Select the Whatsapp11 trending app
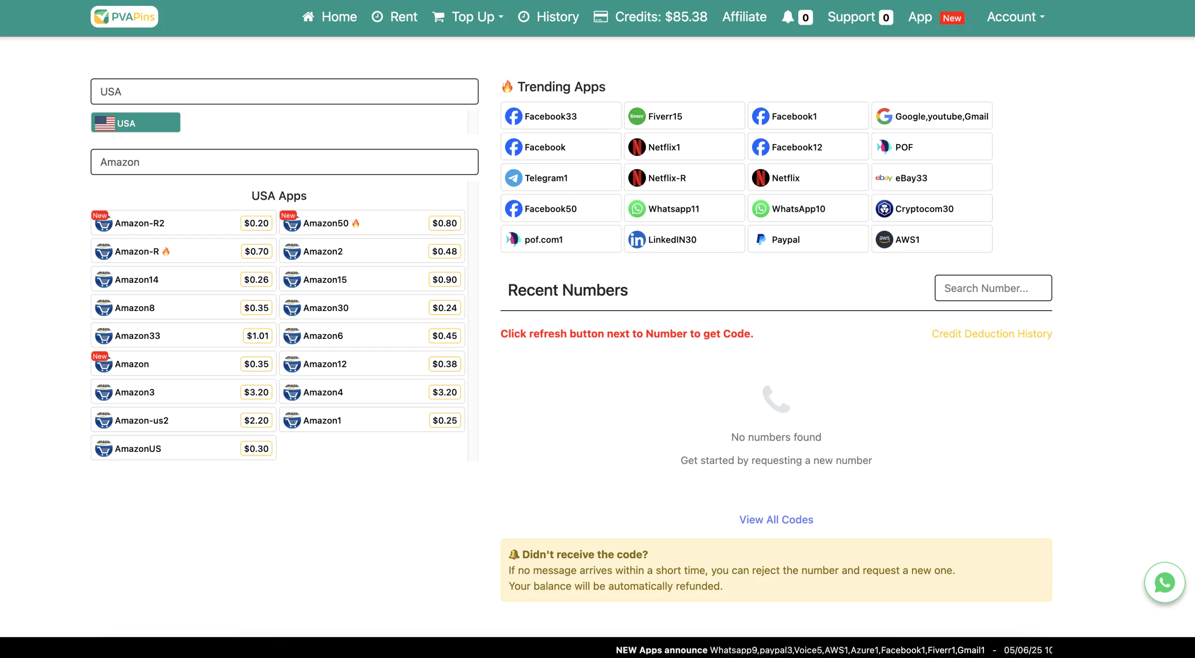The image size is (1195, 658). pos(684,208)
